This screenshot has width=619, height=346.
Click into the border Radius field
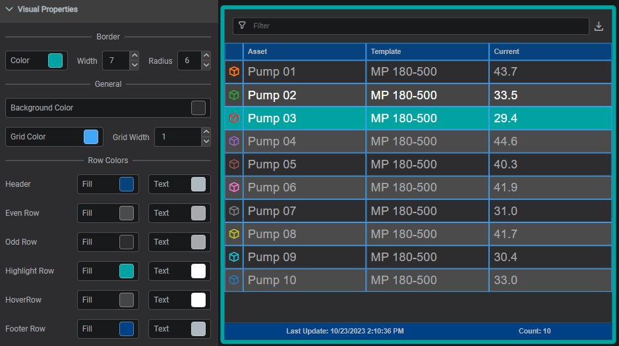click(x=189, y=61)
